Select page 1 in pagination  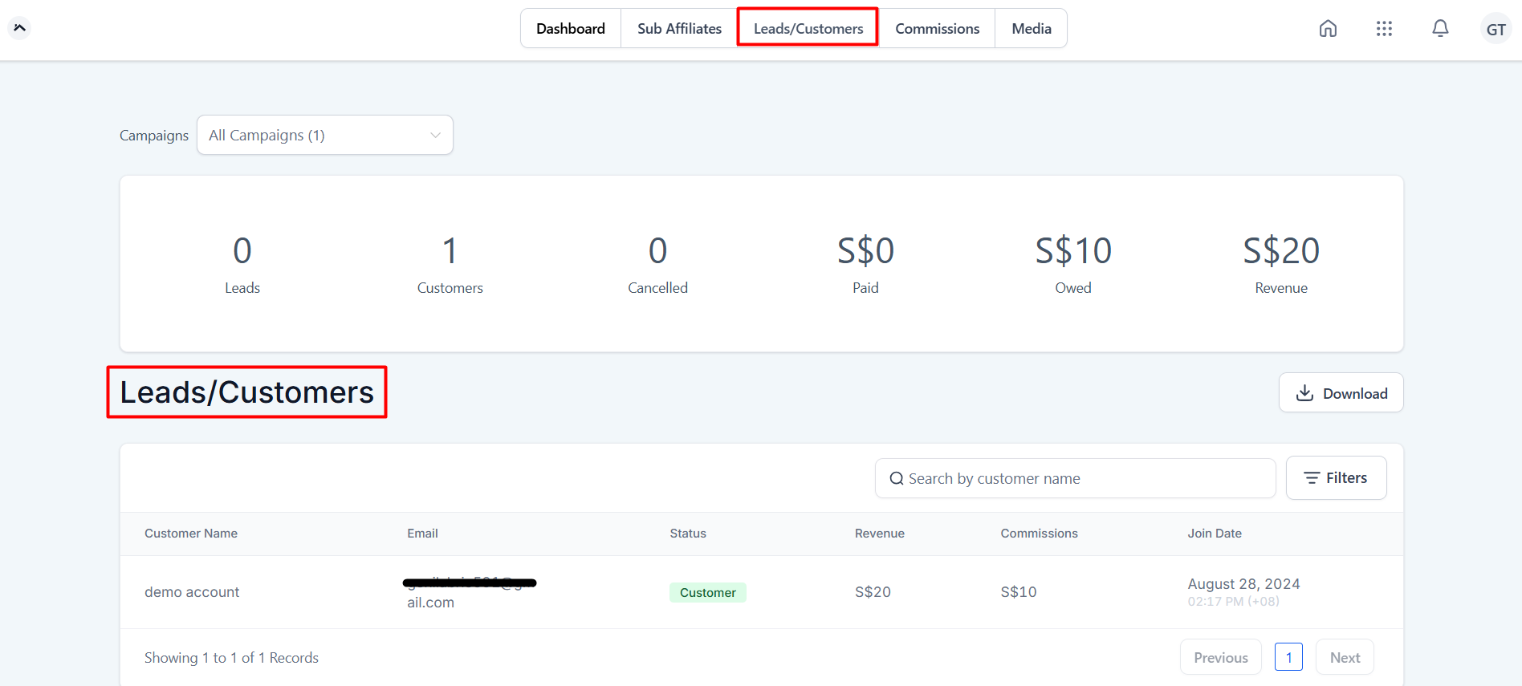pyautogui.click(x=1288, y=658)
